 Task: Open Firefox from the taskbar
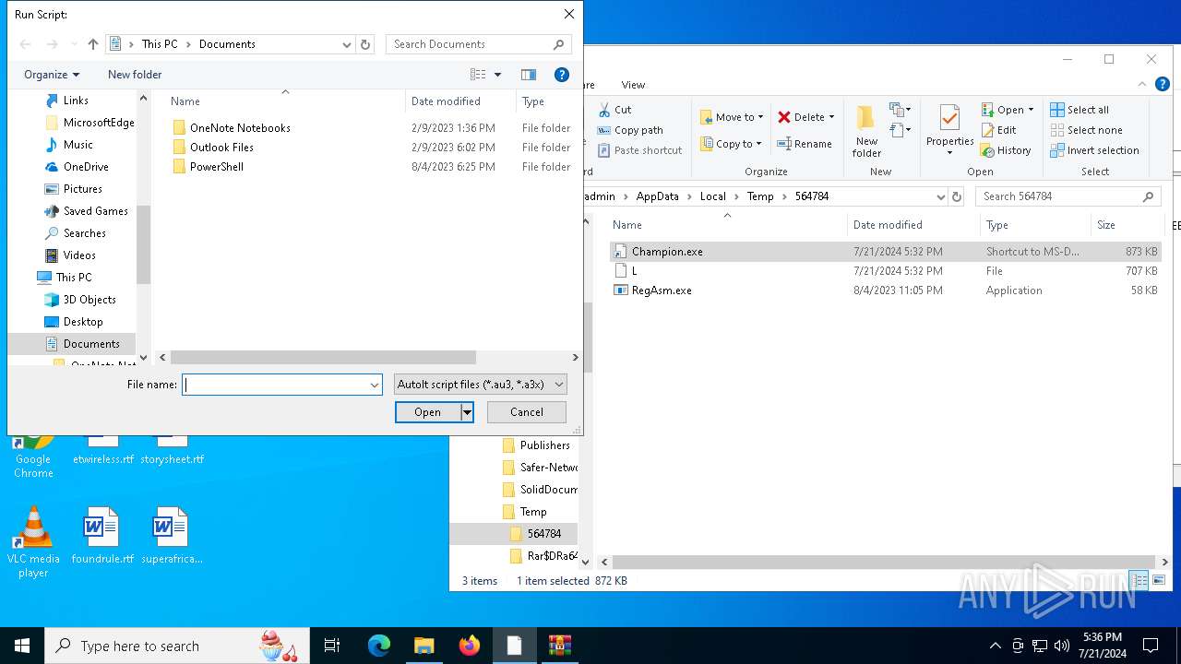[470, 646]
